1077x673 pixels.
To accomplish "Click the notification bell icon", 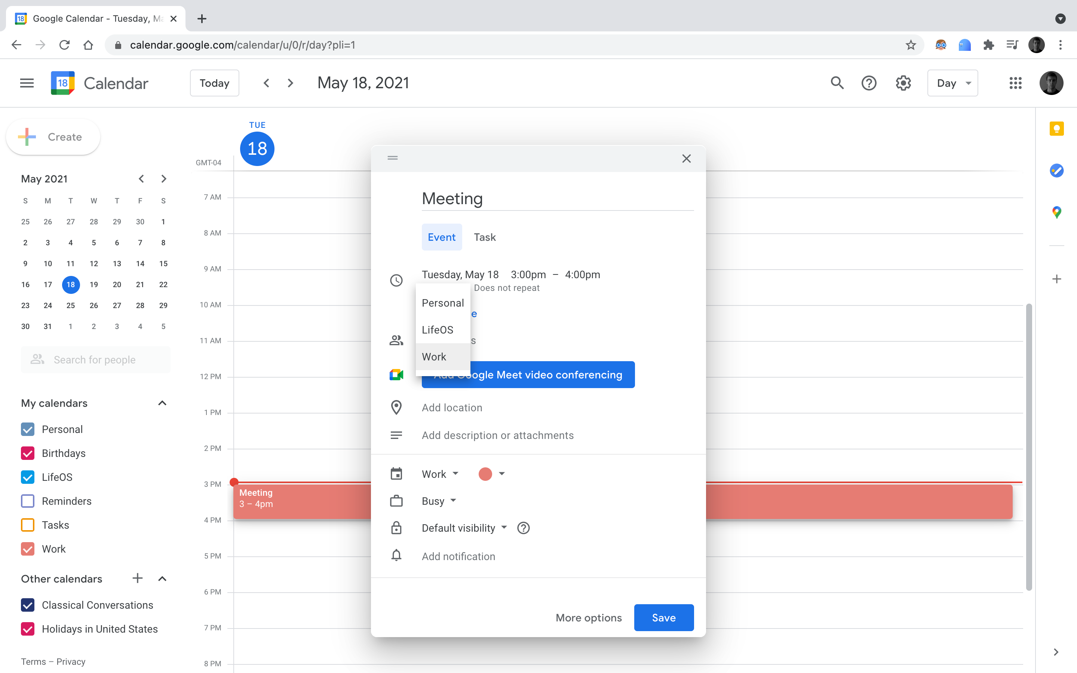I will (x=396, y=555).
